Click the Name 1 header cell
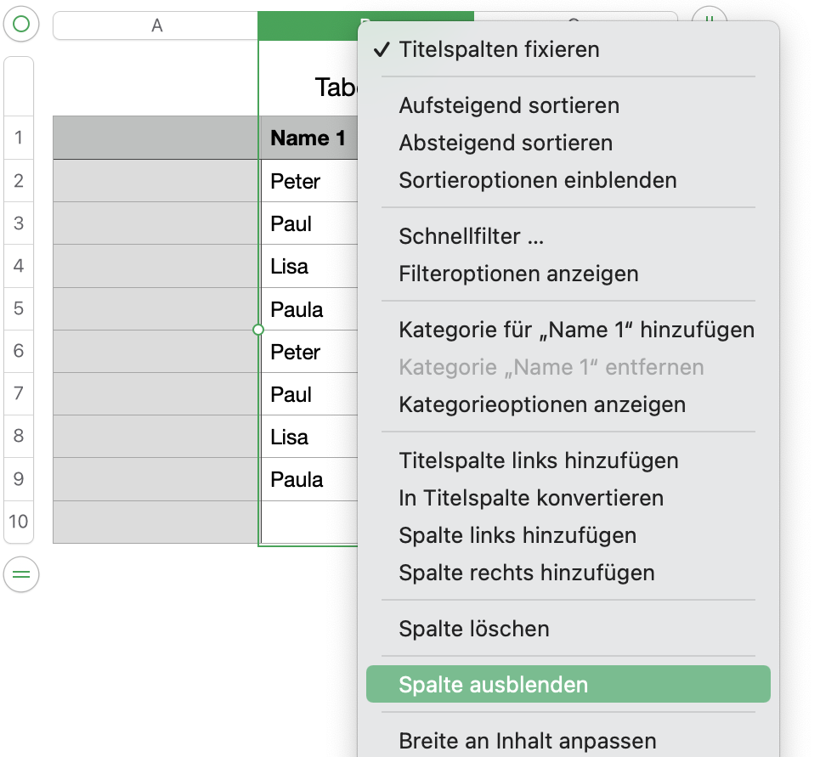The height and width of the screenshot is (757, 837). click(308, 138)
